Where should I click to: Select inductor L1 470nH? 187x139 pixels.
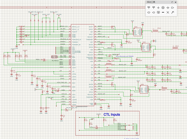(155, 31)
